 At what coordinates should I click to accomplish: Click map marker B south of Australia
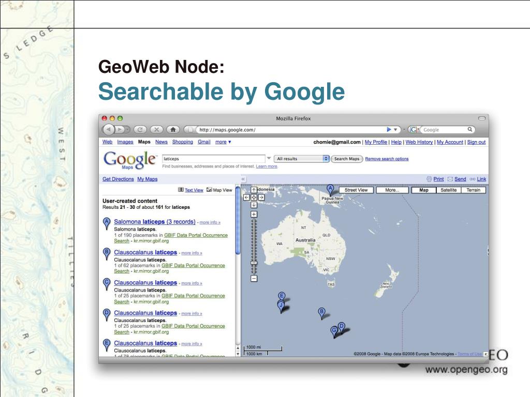click(322, 313)
